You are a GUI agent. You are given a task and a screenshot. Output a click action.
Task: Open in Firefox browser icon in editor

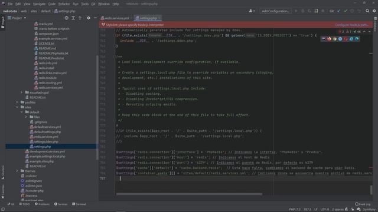click(x=329, y=39)
